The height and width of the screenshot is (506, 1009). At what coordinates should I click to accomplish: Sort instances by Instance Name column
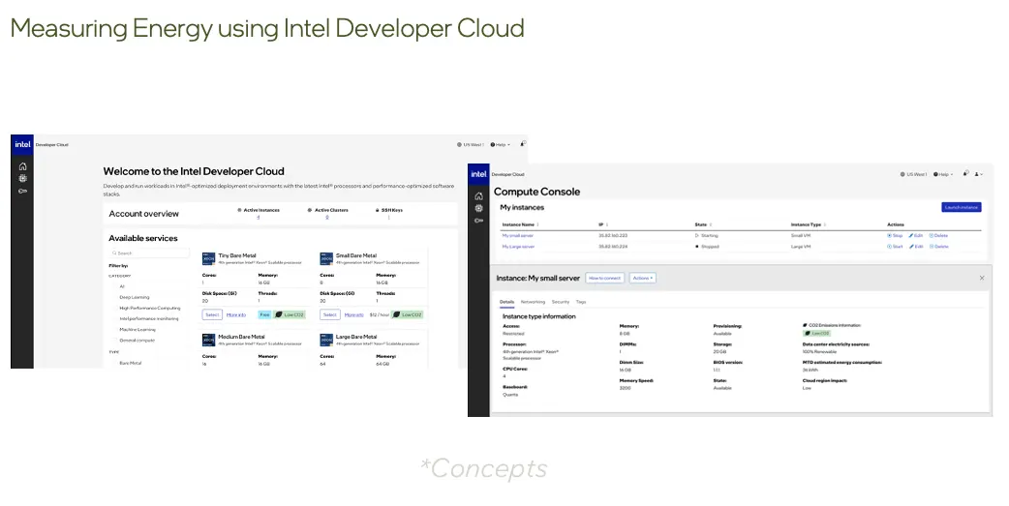[520, 224]
